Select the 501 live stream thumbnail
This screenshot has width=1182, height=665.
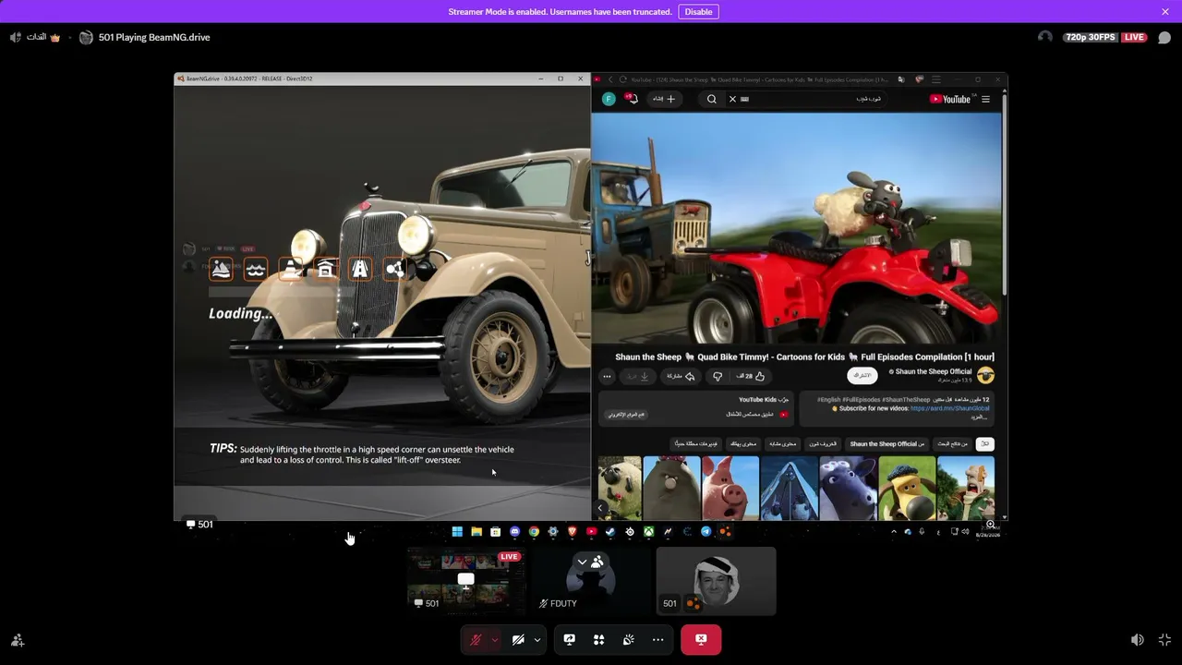pyautogui.click(x=466, y=581)
